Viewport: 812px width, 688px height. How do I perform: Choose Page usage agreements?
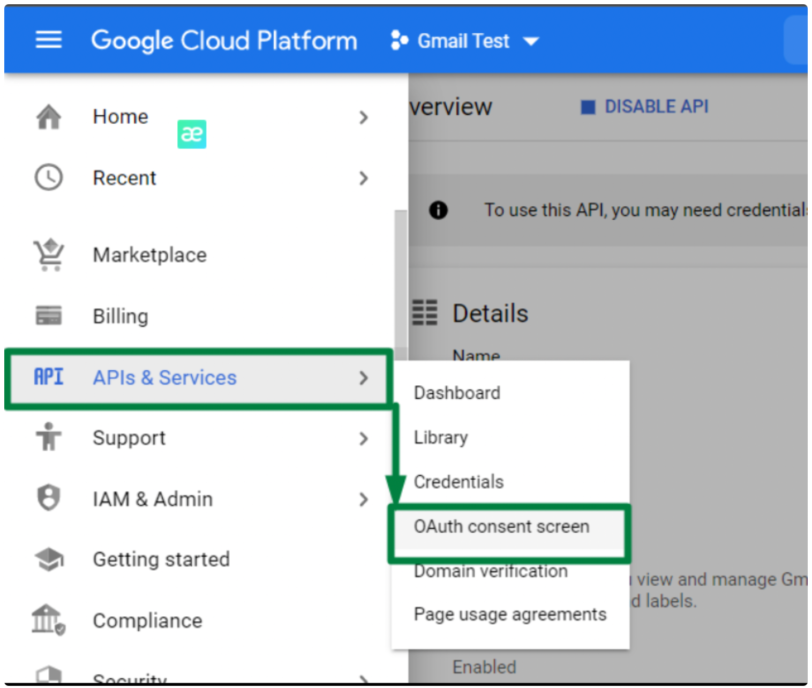point(510,615)
